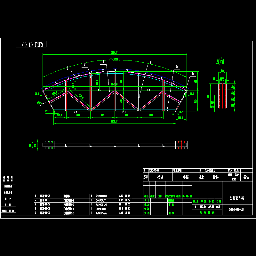Click the QJDJ-01-00 drawing number in title block
Image resolution: width=256 pixels, height=256 pixels.
236,210
